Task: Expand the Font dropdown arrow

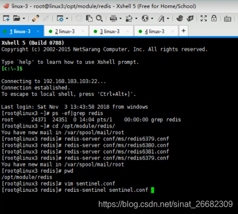Action: [168, 18]
